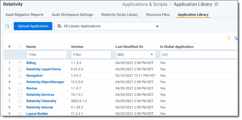The width and height of the screenshot is (242, 120).
Task: Click the Upload Application button
Action: tap(33, 26)
